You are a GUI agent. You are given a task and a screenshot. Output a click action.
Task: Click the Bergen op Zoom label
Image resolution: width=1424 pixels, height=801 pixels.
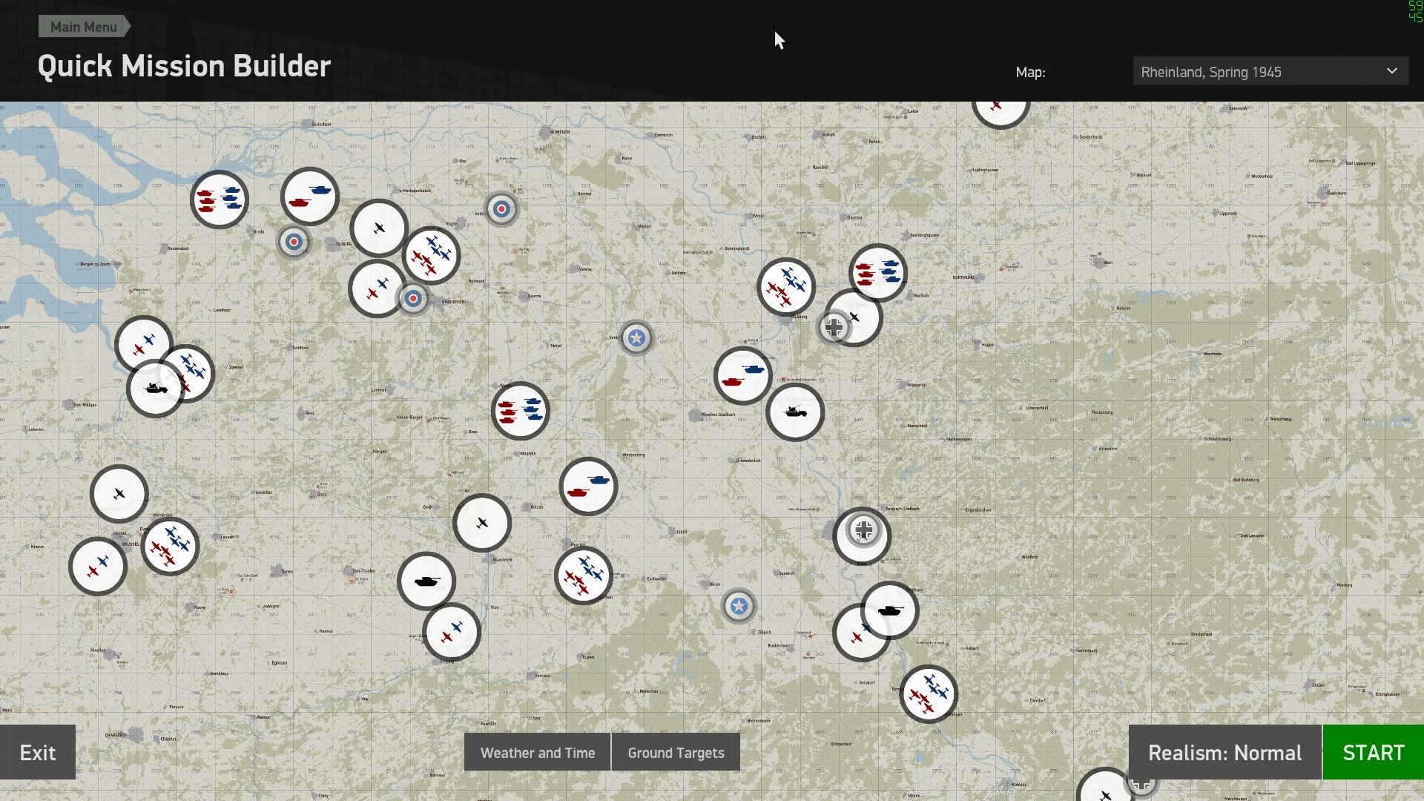coord(95,264)
